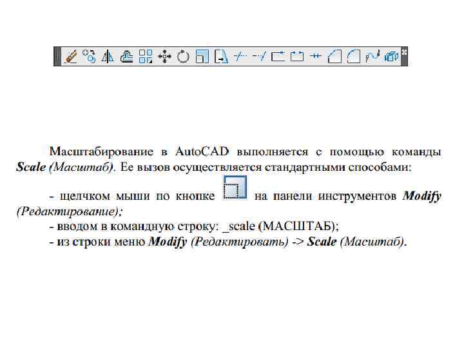
Task: Close the Modify toolbar
Action: 404,52
